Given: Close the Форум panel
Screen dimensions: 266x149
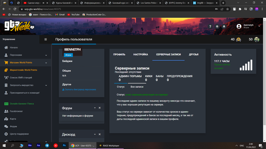Looking at the screenshot, I should 100,108.
